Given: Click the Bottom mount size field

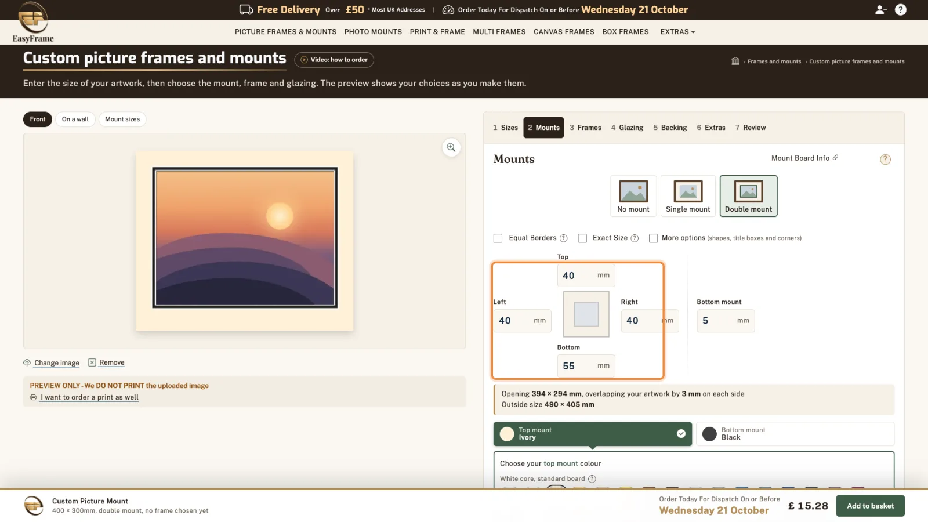Looking at the screenshot, I should [x=726, y=321].
